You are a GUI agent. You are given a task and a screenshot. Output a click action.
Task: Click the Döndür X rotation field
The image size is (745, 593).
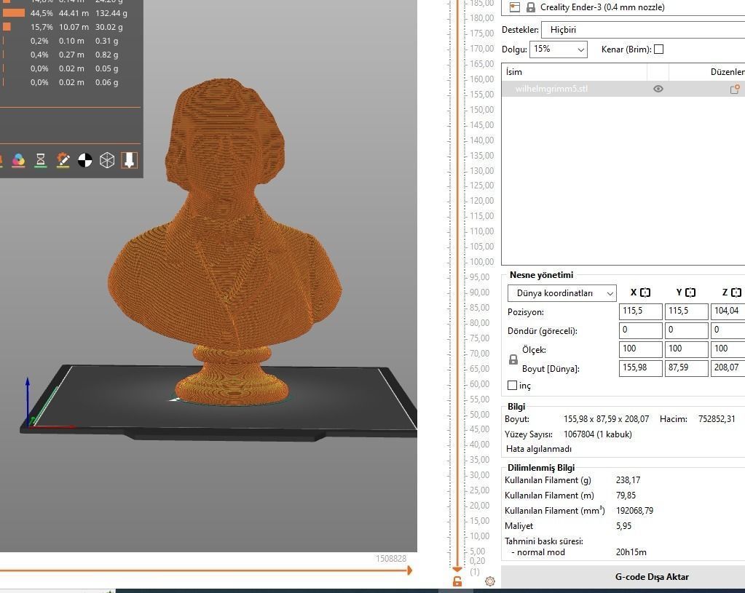tap(640, 330)
